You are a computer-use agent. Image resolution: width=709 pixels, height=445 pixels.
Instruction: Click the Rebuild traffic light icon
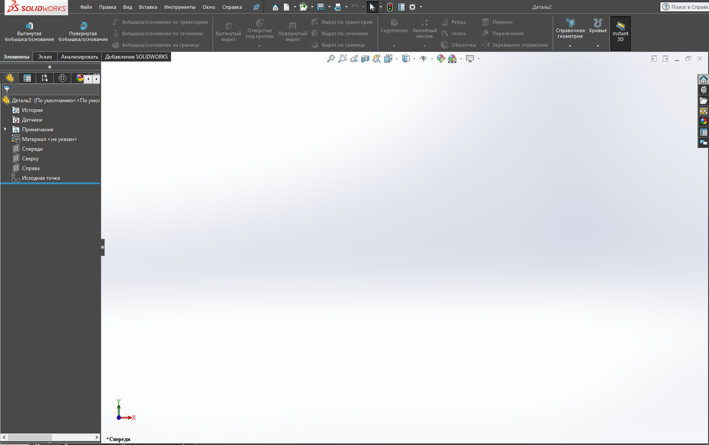click(390, 7)
